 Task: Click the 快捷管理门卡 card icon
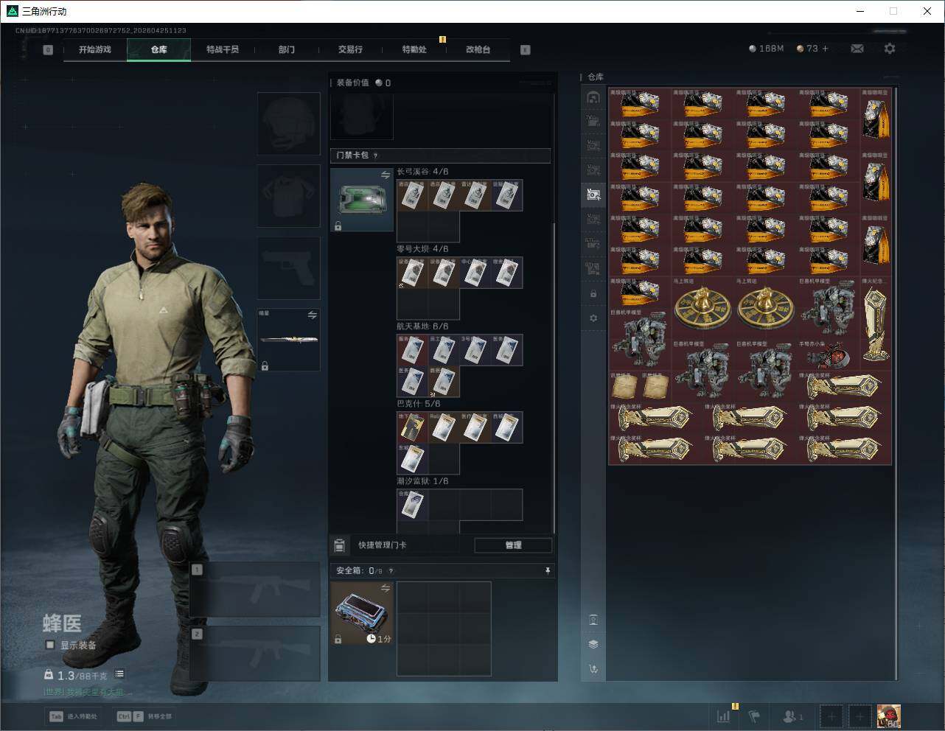coord(339,545)
